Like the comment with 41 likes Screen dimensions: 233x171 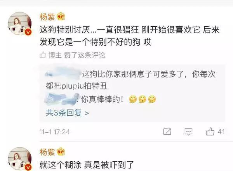210,132
